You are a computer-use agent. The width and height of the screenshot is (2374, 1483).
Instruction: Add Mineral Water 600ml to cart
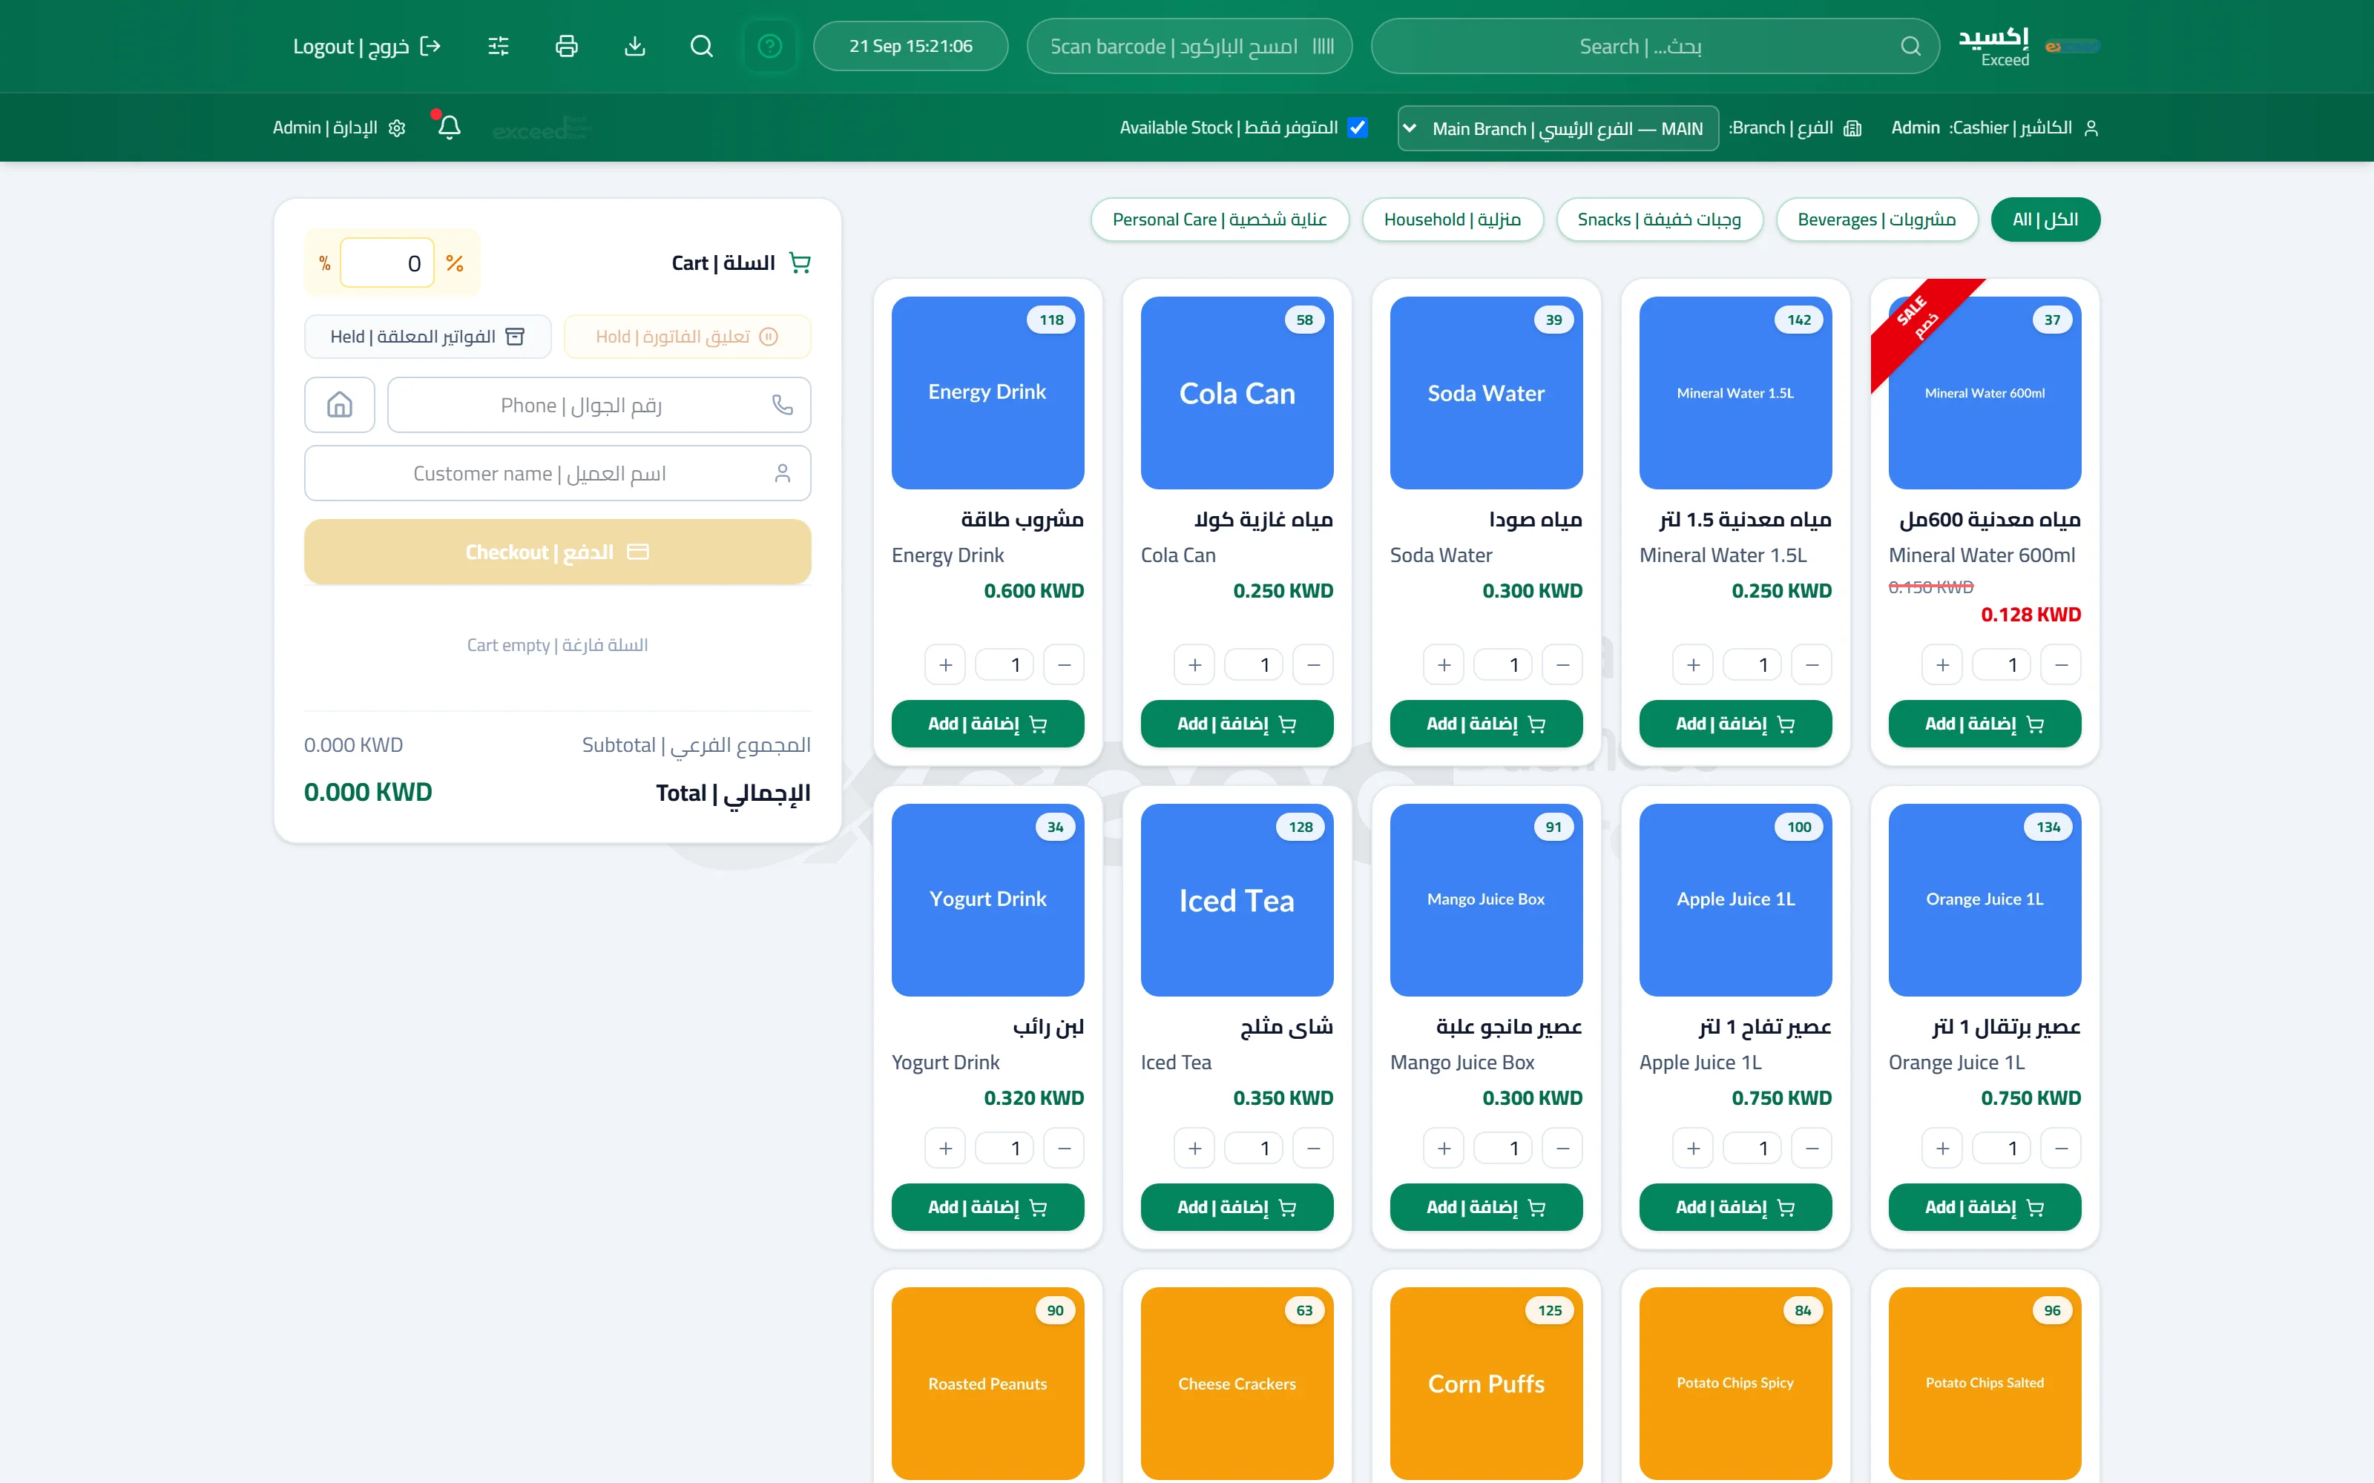pyautogui.click(x=1985, y=724)
